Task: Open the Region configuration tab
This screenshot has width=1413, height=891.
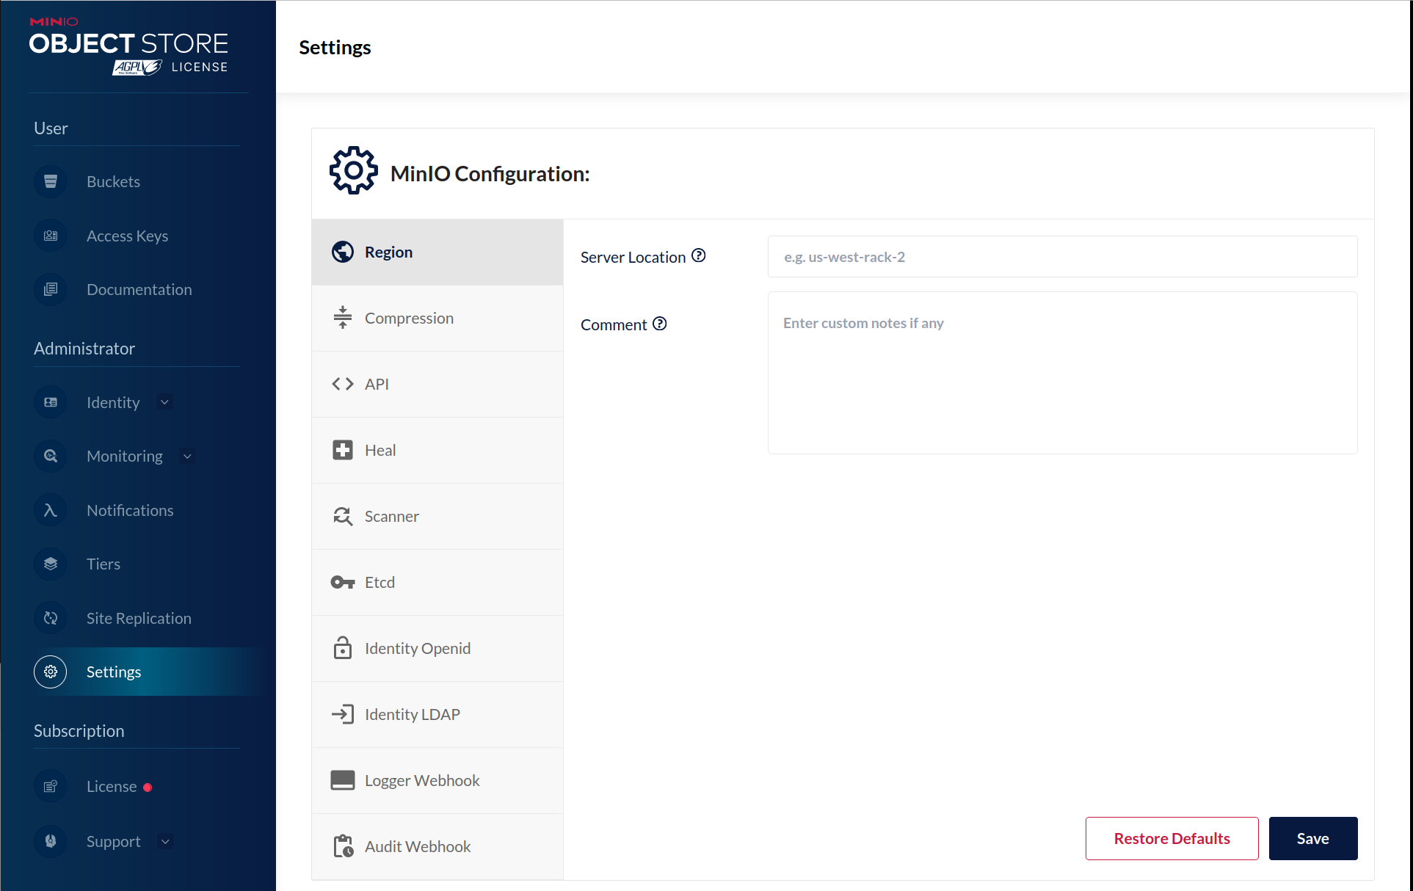Action: 437,252
